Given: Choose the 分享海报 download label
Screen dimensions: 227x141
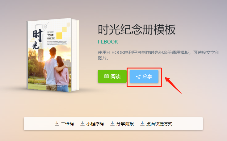Looking at the screenshot, I should click(x=125, y=124).
